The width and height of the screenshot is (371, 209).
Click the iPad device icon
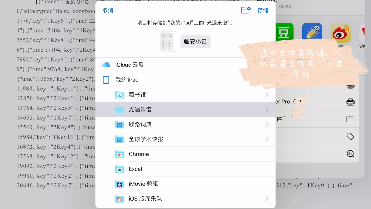pos(106,80)
